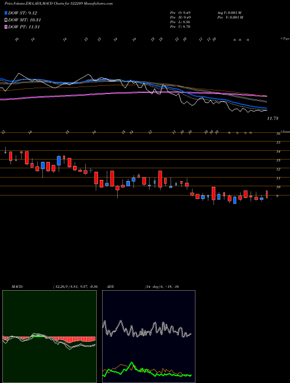Click the last red candlestick on price chart
Viewport: 290px width, 383px height.
[267, 194]
